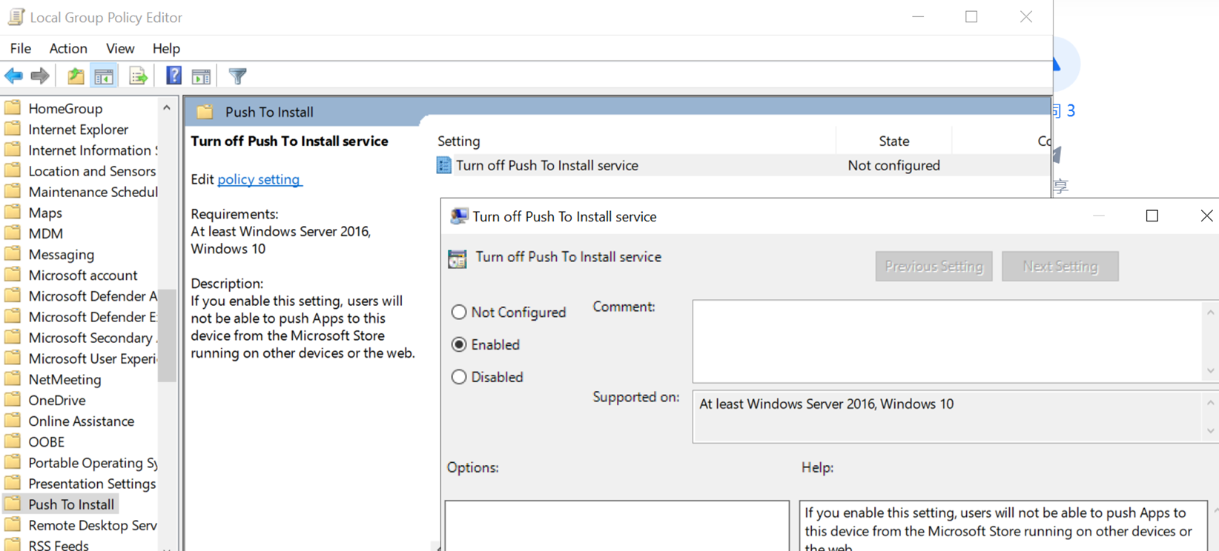Select Portable Operating System tree item

(x=92, y=463)
